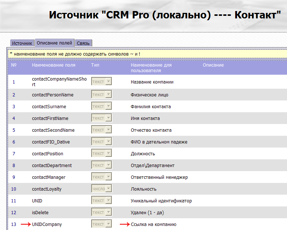
Task: Click the Физическое лицо label
Action: click(150, 95)
